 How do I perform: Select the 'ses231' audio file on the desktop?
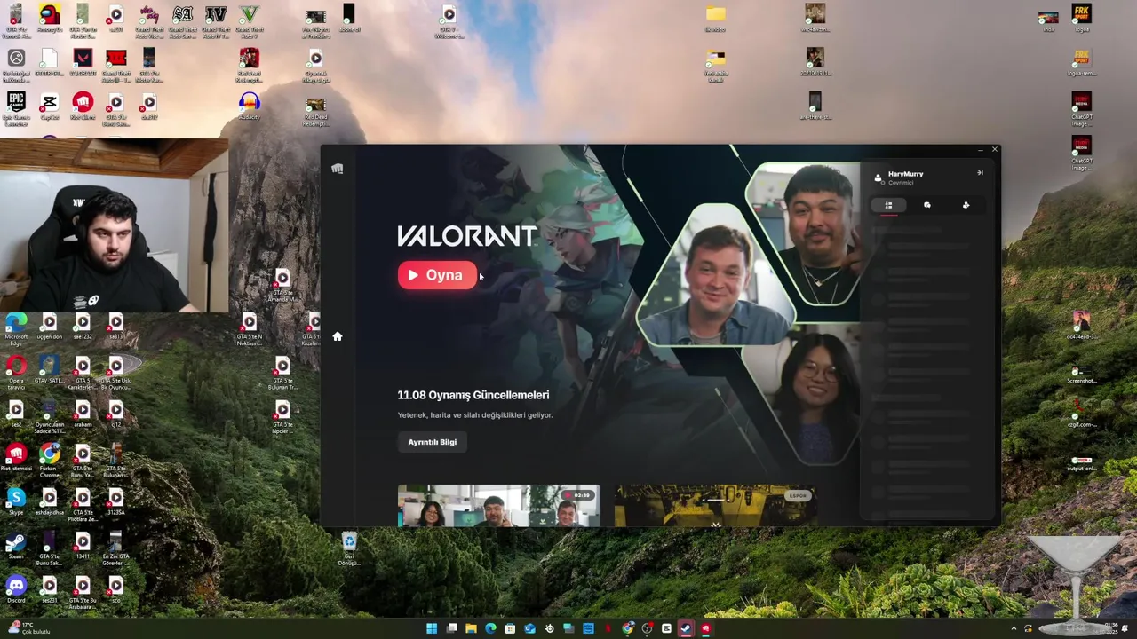pos(50,589)
